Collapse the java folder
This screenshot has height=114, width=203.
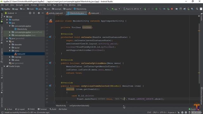7,23
